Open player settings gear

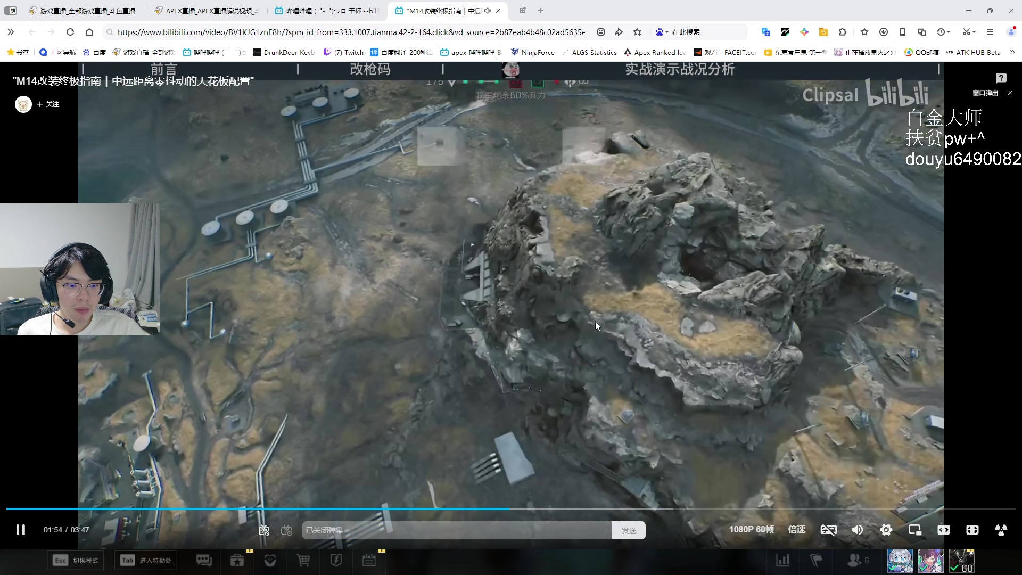[886, 530]
